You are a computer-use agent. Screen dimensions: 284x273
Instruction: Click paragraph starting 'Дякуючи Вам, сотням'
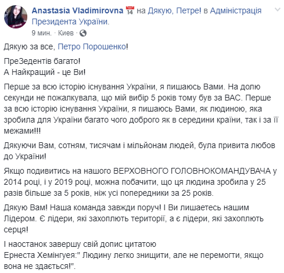[x=139, y=151]
